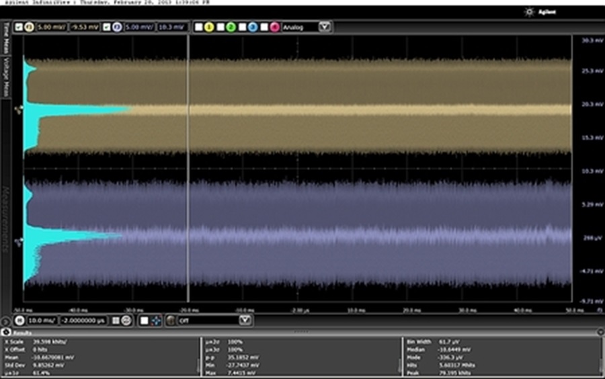
Task: Select the Std Dev value 9.85262 mV
Action: click(x=48, y=365)
